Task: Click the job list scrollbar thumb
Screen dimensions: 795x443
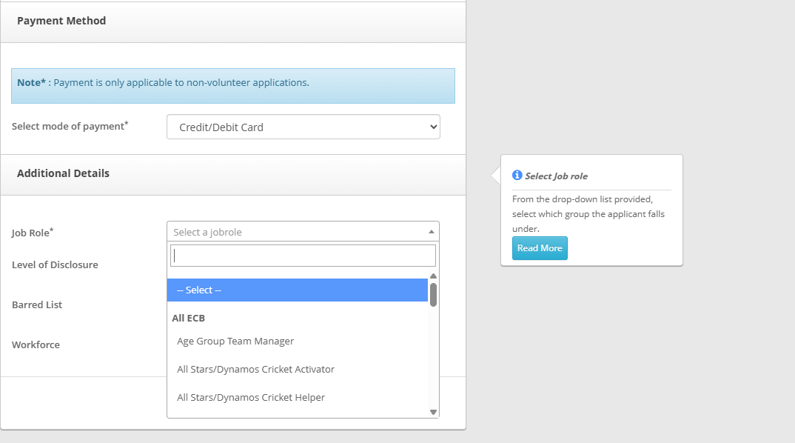Action: (433, 294)
